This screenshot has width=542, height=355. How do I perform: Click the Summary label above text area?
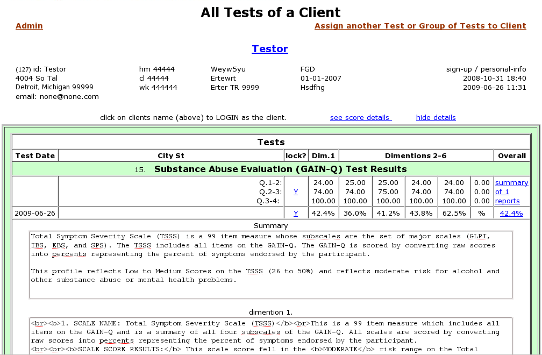(270, 226)
